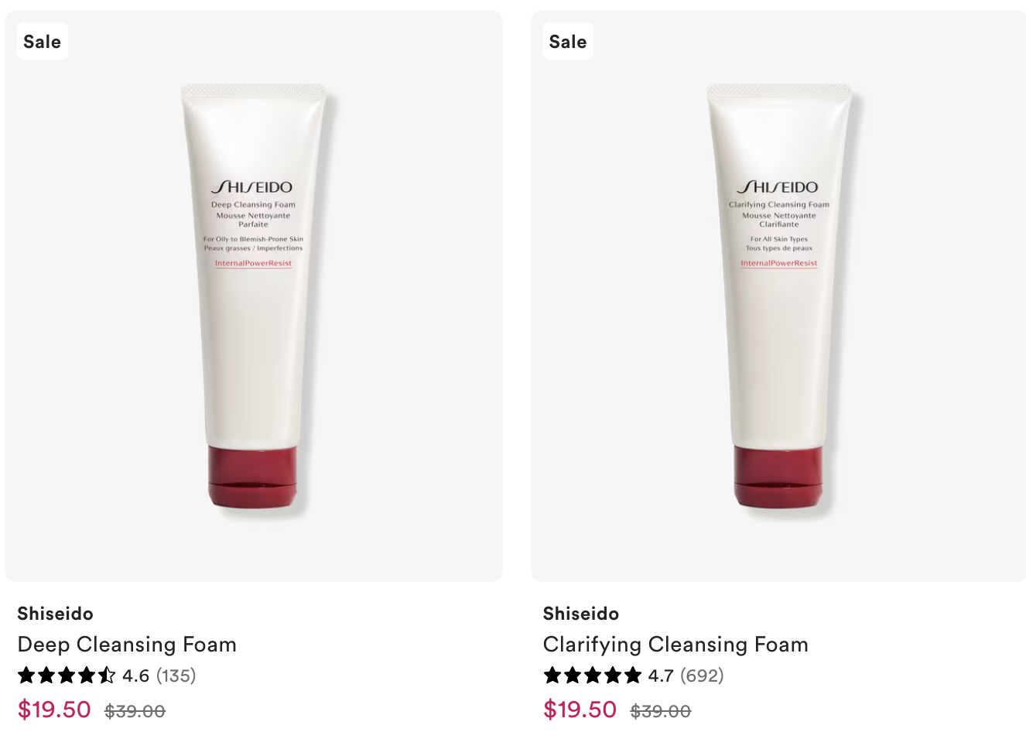
Task: Click the $19.50 sale price of Deep Cleansing Foam
Action: coord(54,710)
